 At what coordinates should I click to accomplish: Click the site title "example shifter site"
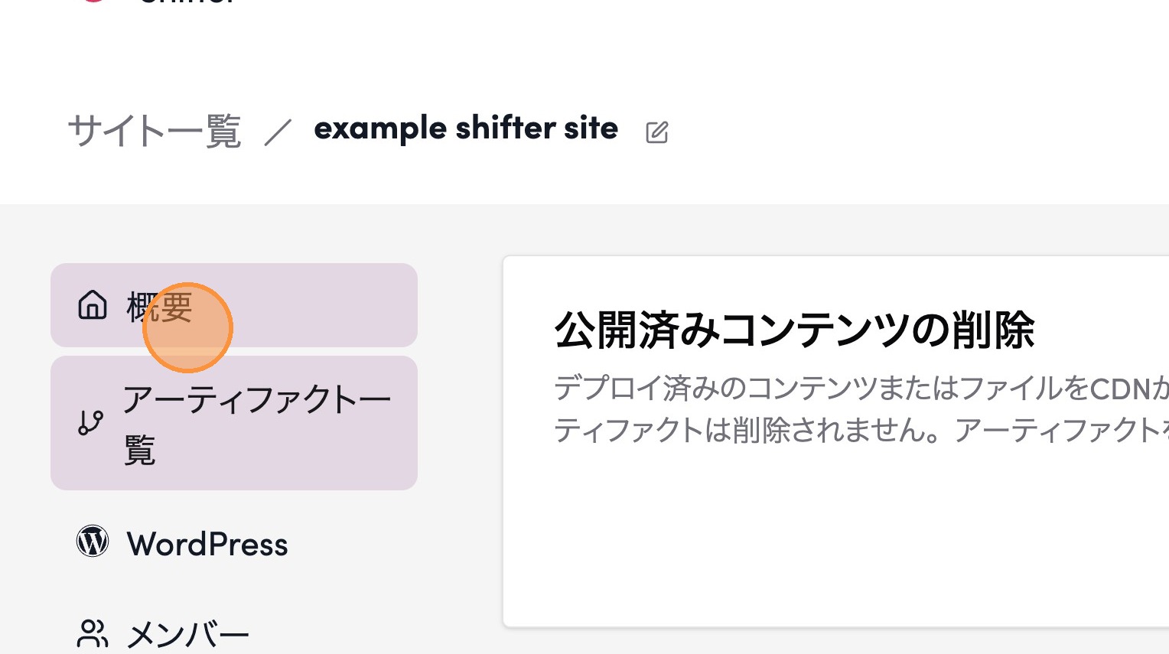465,129
